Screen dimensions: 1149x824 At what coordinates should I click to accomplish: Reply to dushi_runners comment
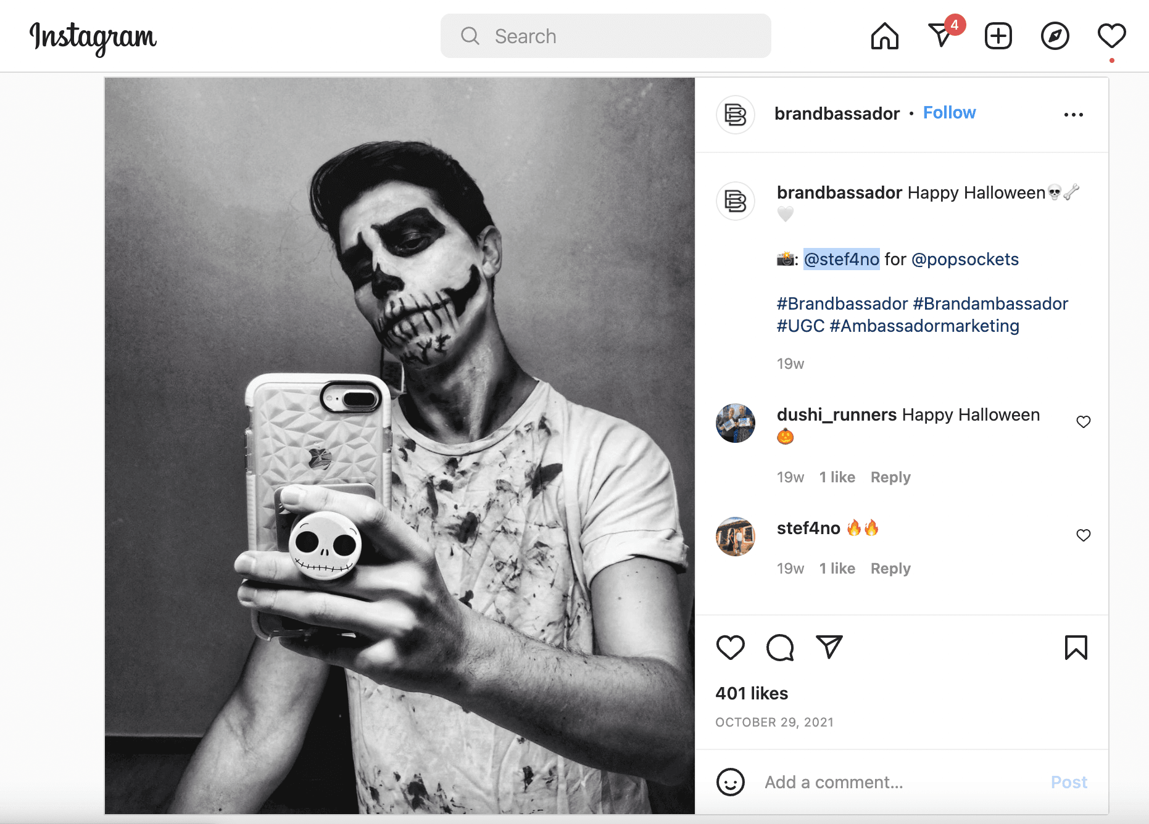coord(890,477)
